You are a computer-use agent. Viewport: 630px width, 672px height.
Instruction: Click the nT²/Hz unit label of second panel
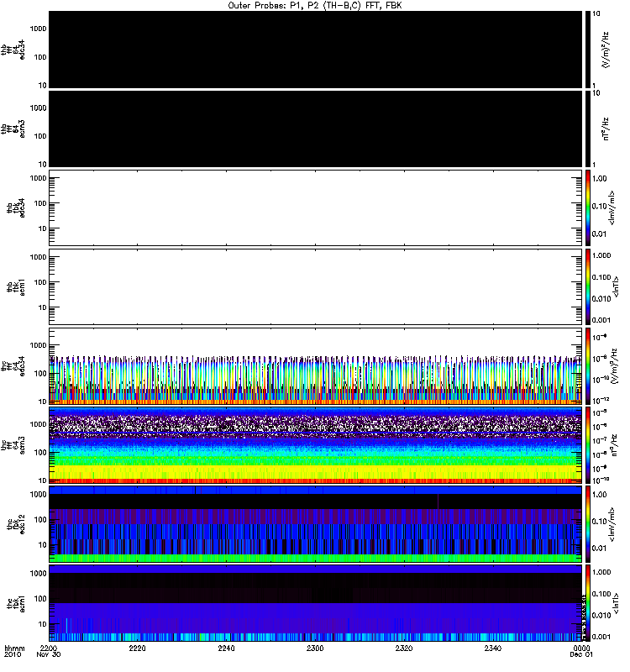[x=606, y=129]
